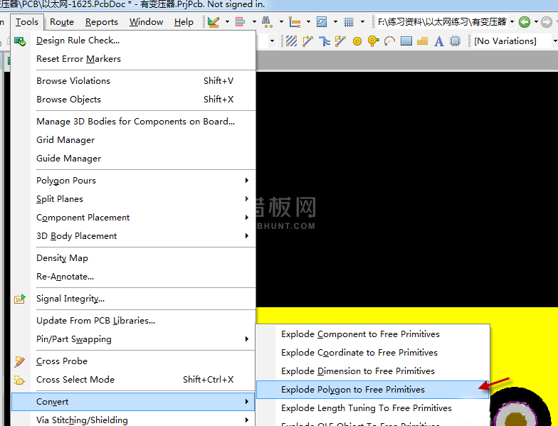Select the Place String text tool
Viewport: 558px width, 426px height.
tap(439, 41)
